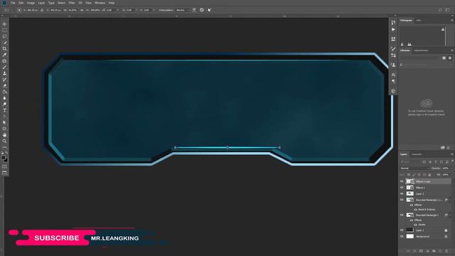
Task: Select the Spot Healing Brush tool
Action: click(4, 61)
